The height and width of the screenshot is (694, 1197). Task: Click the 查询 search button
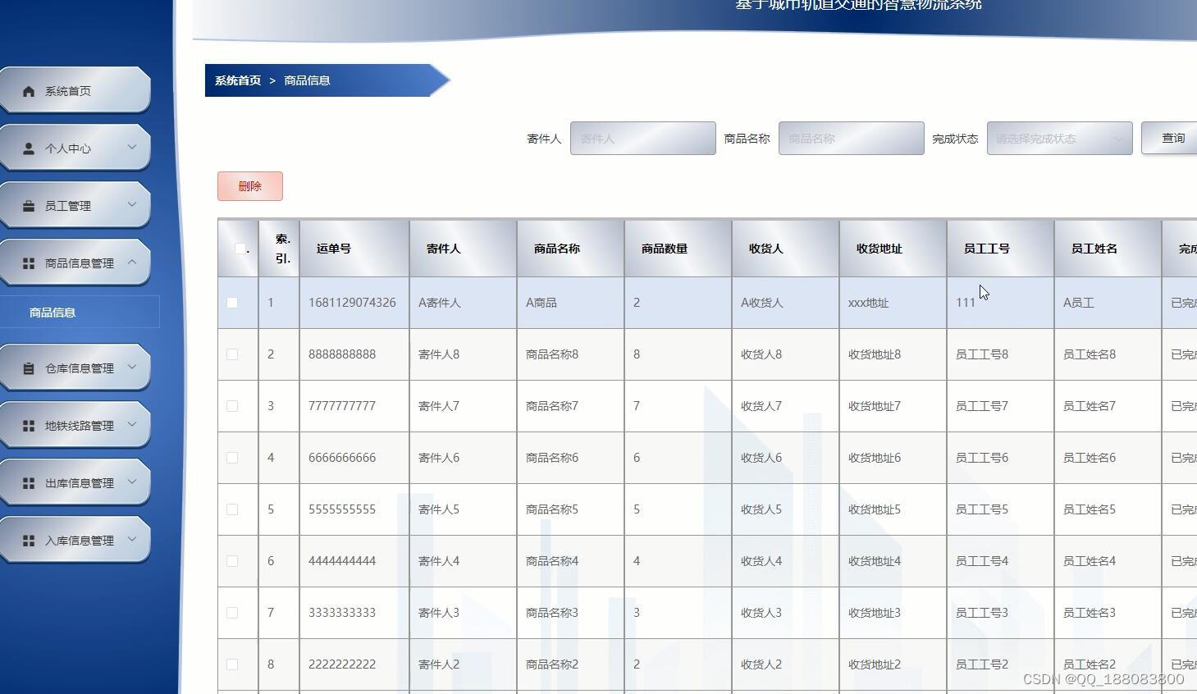pos(1173,138)
